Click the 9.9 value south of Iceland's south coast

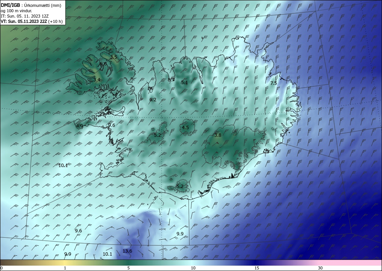(180, 234)
